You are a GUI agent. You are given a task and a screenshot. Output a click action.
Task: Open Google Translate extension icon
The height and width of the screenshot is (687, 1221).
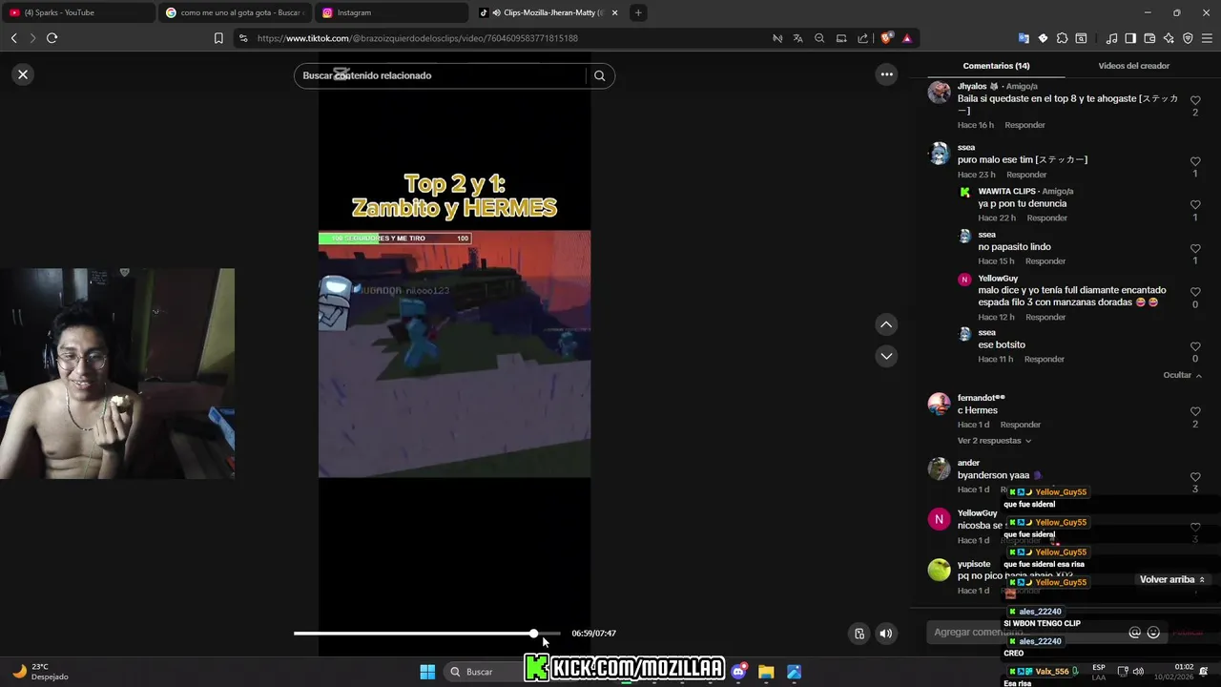(x=1024, y=38)
